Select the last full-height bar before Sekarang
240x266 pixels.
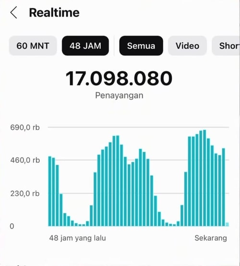(x=224, y=187)
